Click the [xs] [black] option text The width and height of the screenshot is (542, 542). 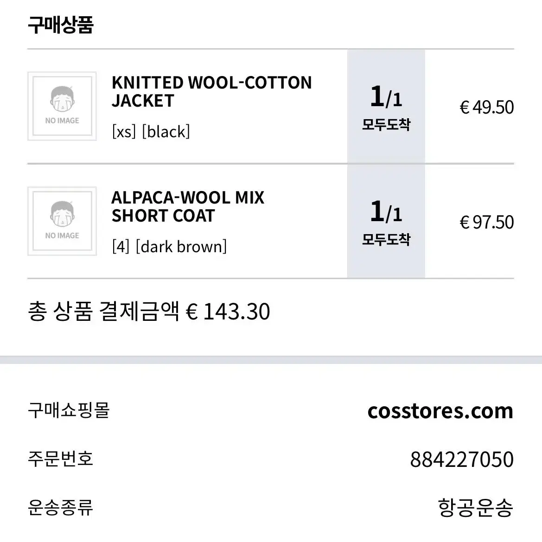pyautogui.click(x=151, y=132)
